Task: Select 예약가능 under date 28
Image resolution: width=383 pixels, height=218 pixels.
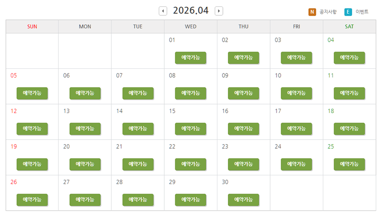Action: point(138,200)
